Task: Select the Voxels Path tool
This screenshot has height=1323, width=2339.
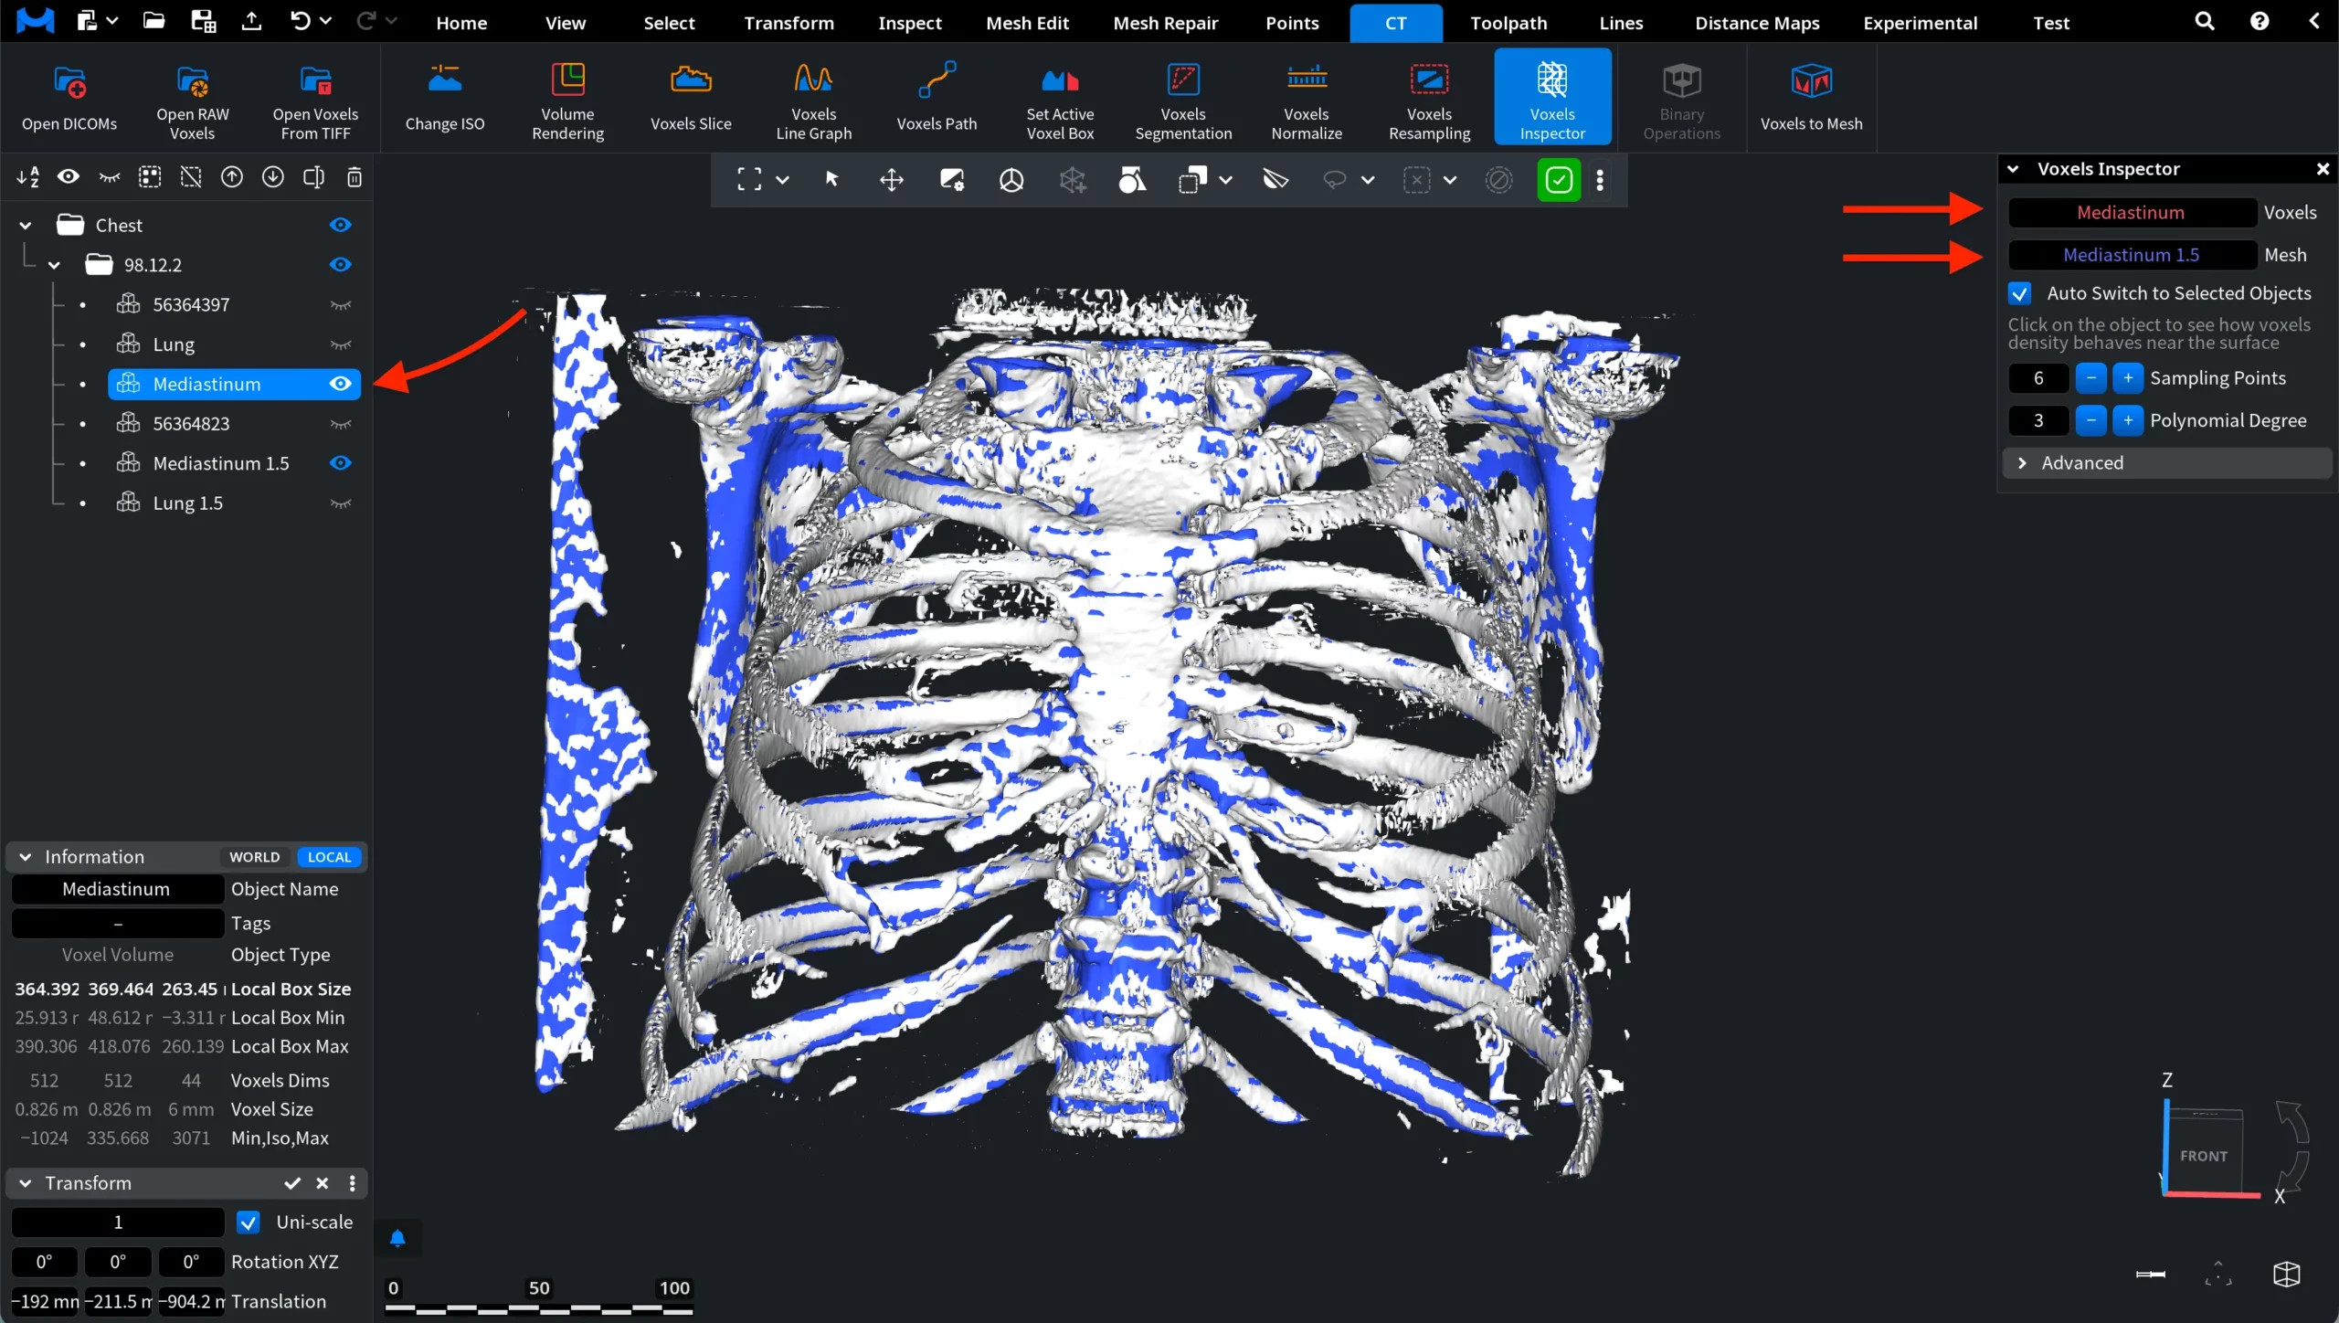Action: pyautogui.click(x=937, y=98)
